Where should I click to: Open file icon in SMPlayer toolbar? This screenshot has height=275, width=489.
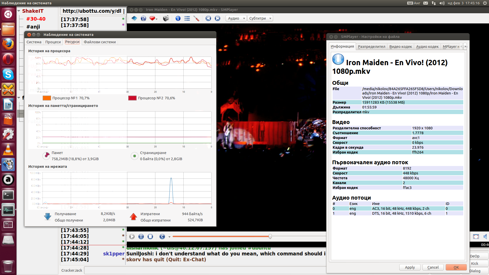tap(134, 18)
